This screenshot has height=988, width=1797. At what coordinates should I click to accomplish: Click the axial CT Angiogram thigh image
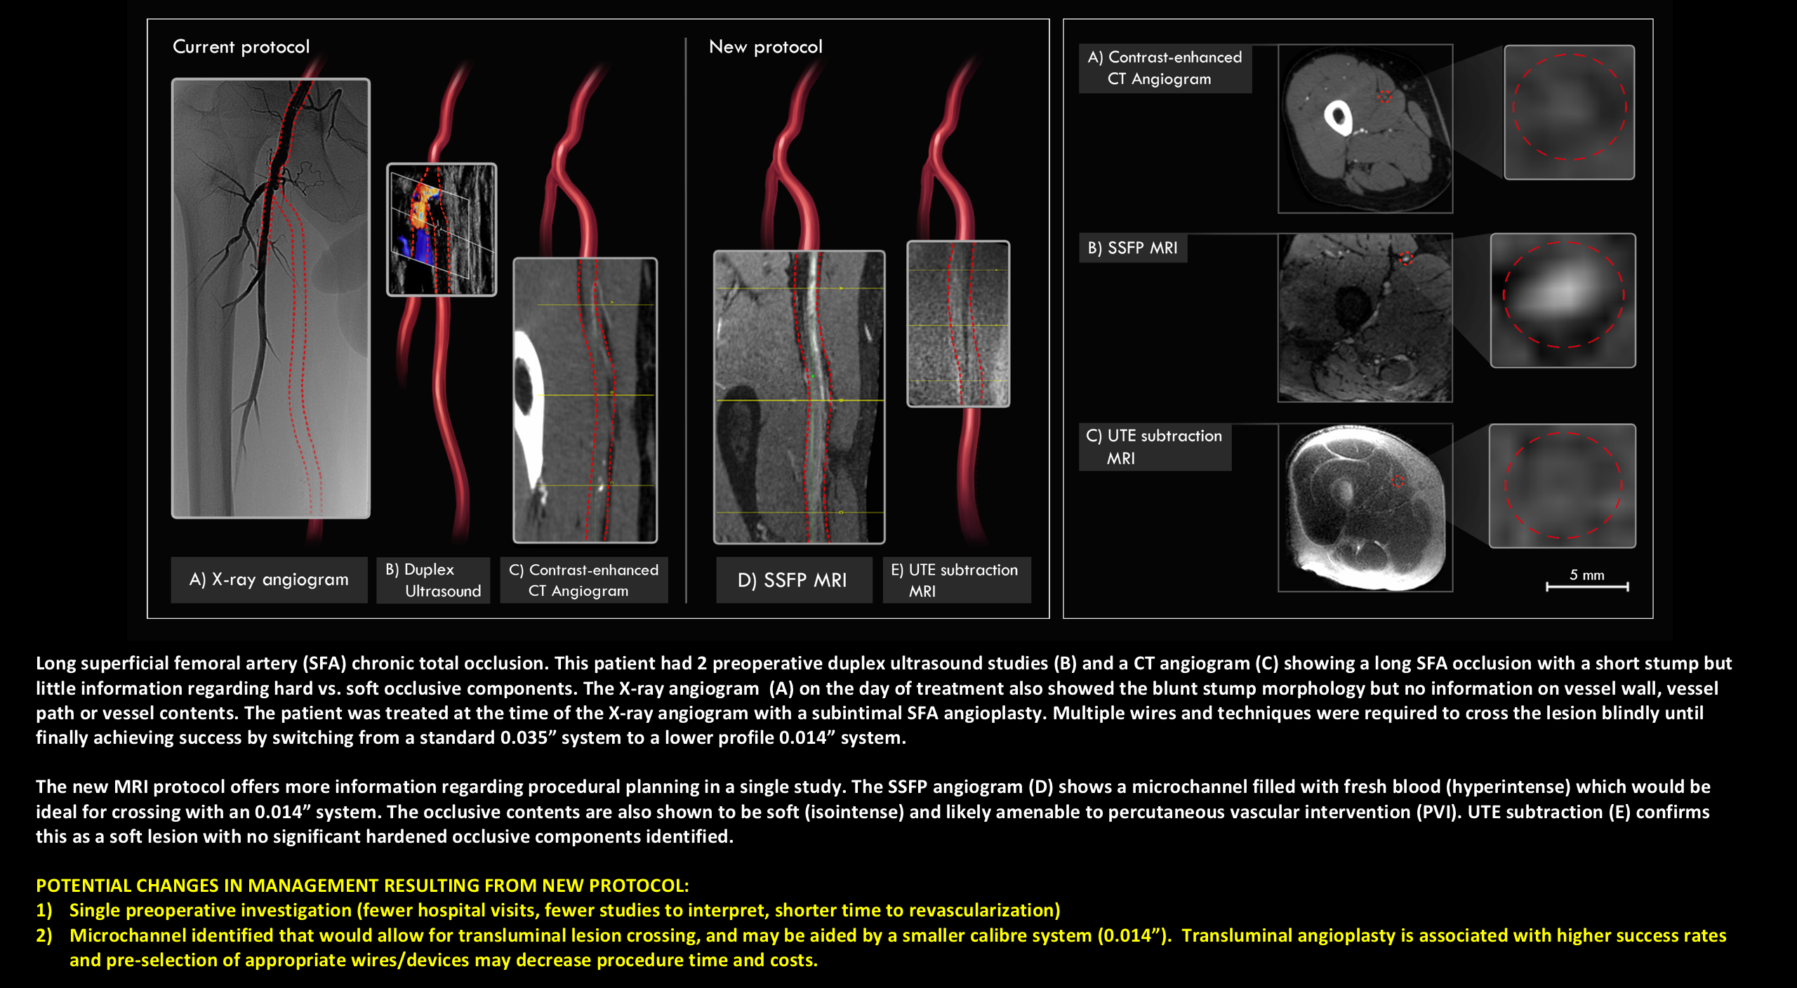pos(1365,128)
